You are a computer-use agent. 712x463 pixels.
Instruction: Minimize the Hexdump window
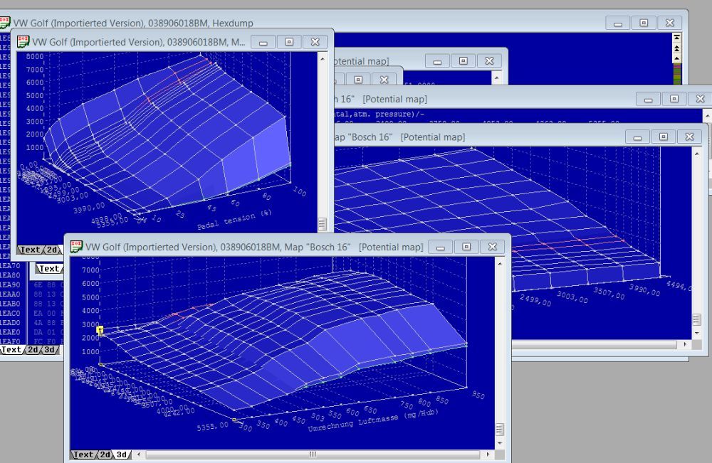click(617, 23)
